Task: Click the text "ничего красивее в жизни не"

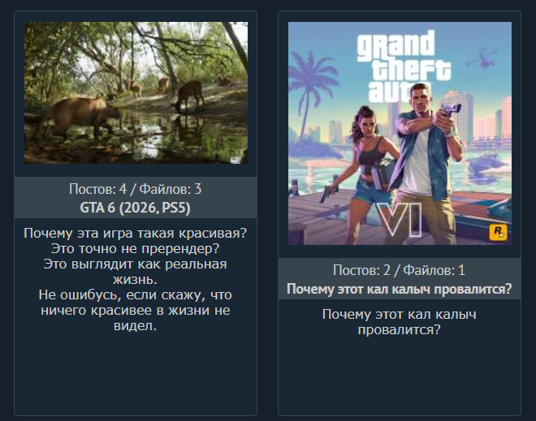Action: coord(136,310)
